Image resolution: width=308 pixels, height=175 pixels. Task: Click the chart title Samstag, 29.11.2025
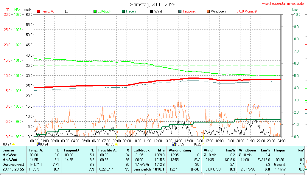(153, 4)
